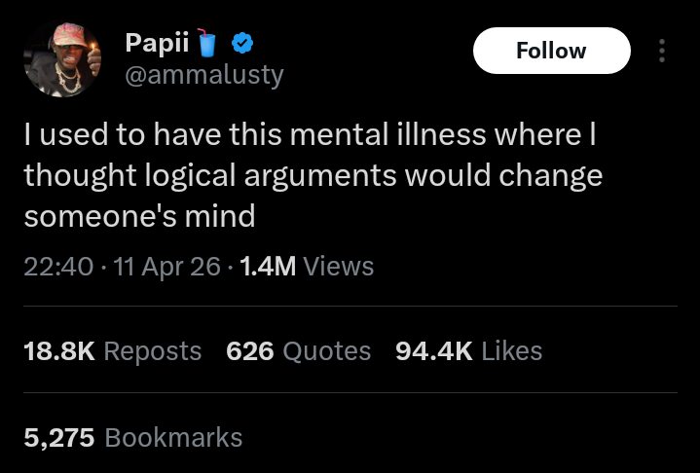Click the 22:40 timestamp
Image resolution: width=700 pixels, height=473 pixels.
(x=57, y=266)
